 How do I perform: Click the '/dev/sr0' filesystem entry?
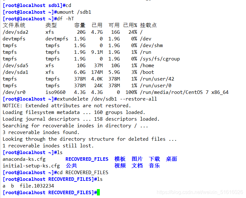(x=14, y=92)
